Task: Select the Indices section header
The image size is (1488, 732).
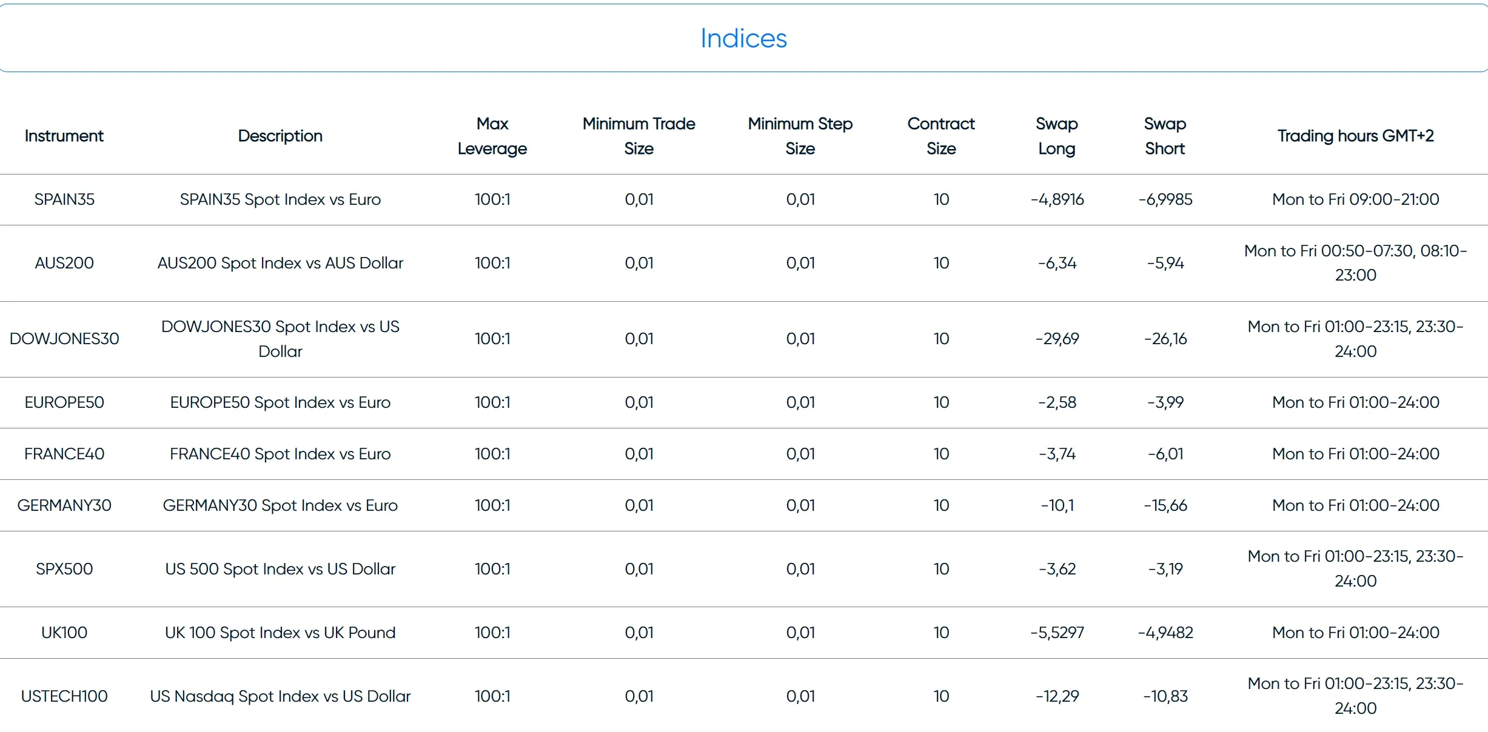Action: [743, 38]
